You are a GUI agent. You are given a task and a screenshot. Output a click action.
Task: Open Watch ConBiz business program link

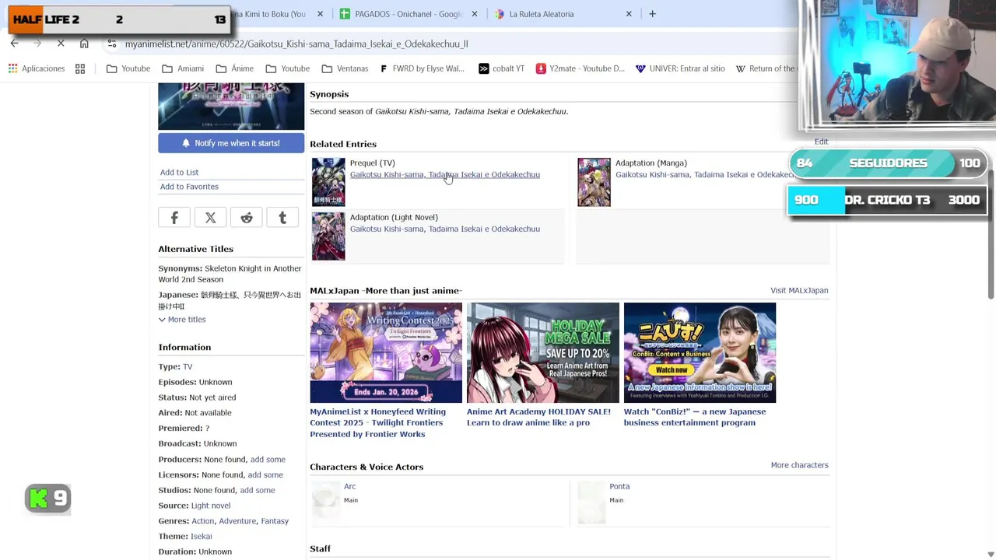(695, 417)
